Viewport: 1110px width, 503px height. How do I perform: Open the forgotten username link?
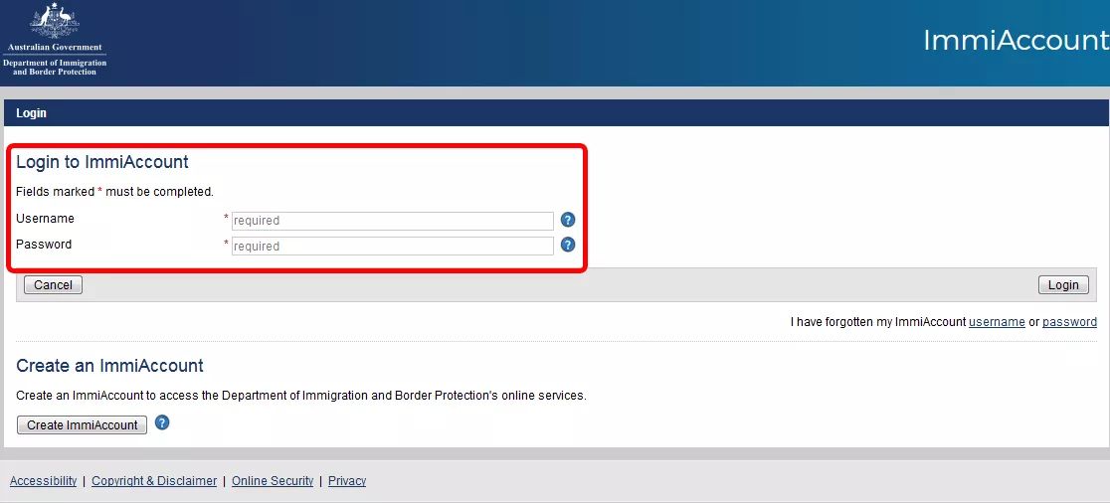coord(997,322)
